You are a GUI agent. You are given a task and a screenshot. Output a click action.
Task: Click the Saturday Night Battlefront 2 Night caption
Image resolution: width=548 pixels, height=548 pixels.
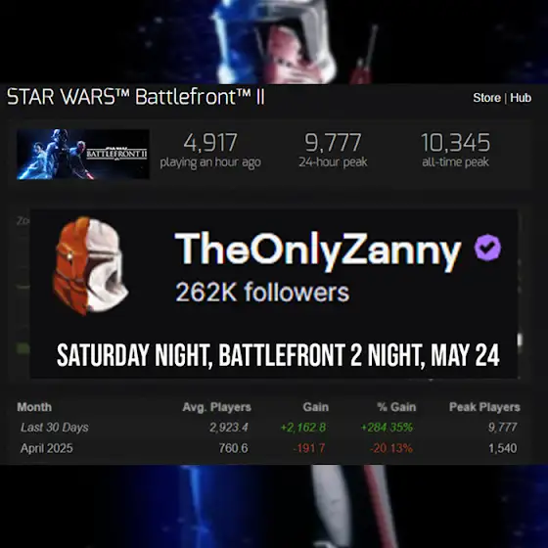[278, 355]
